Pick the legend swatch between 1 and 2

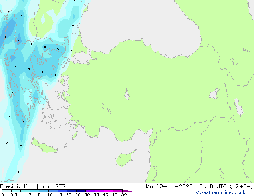[25, 191]
